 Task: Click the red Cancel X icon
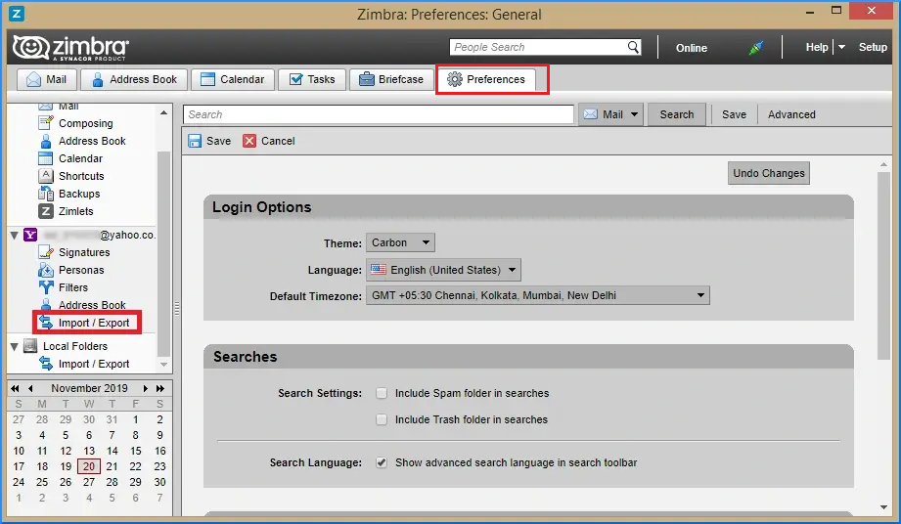(249, 141)
